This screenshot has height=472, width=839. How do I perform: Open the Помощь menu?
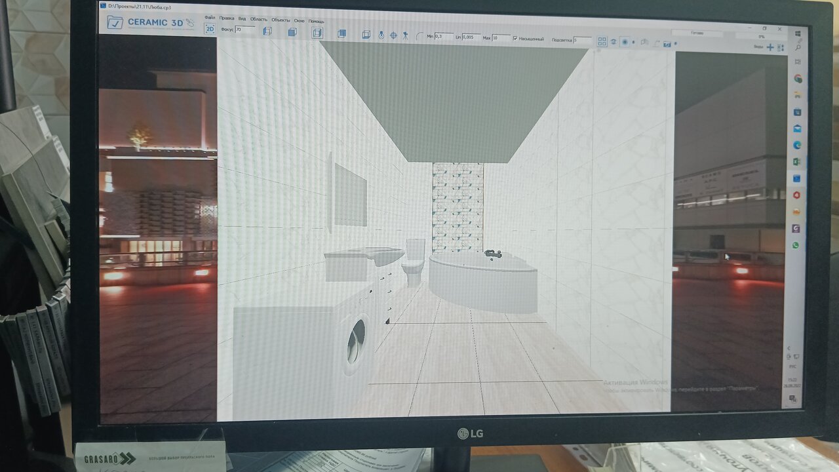[316, 21]
